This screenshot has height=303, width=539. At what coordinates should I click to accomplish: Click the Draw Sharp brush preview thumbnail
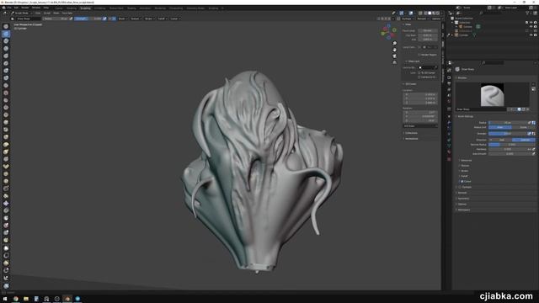492,95
